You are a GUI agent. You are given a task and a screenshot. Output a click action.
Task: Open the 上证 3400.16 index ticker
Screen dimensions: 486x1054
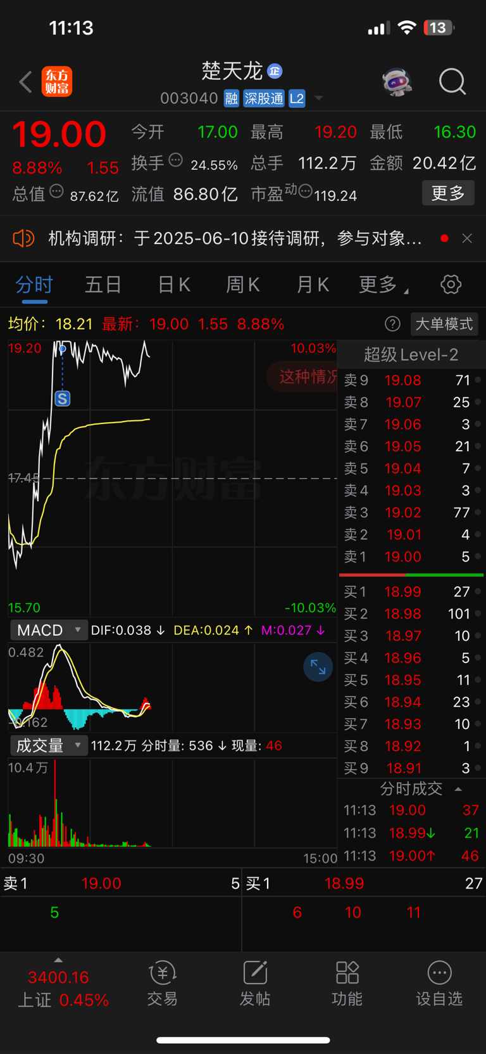point(62,989)
